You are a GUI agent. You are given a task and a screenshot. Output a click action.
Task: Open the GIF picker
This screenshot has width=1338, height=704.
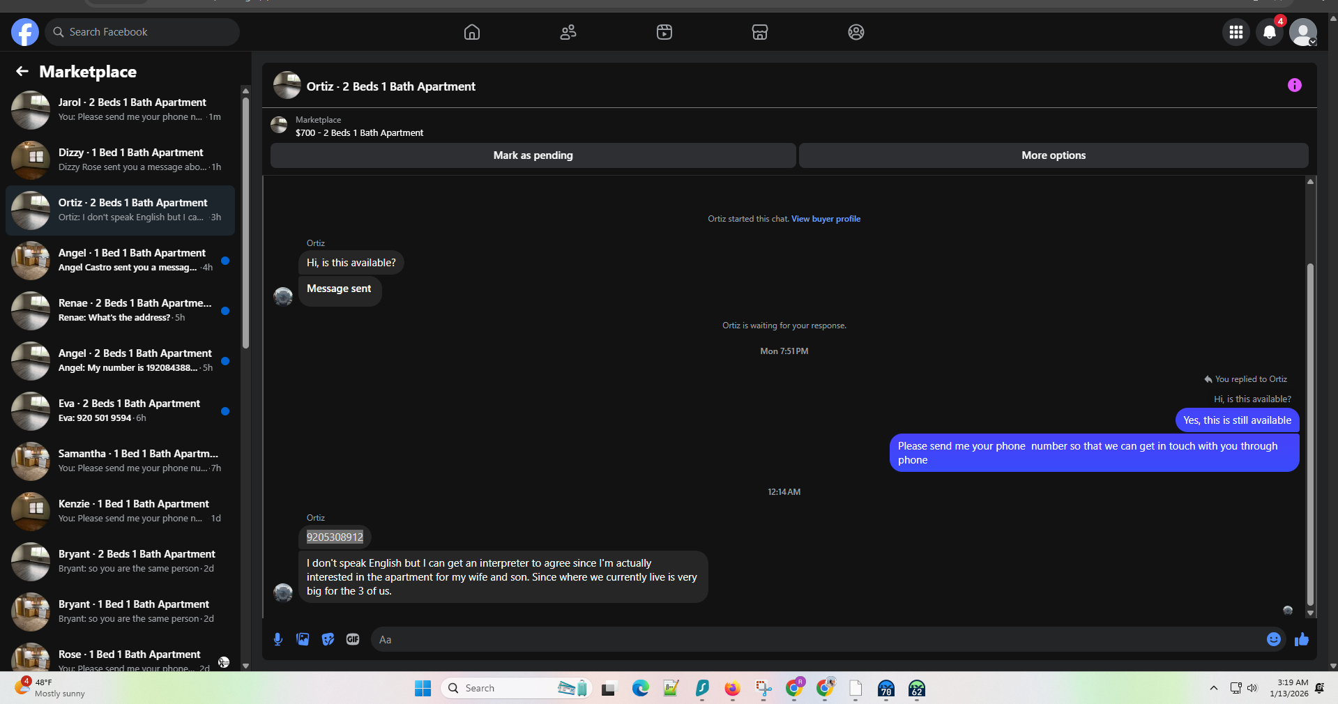pyautogui.click(x=353, y=639)
